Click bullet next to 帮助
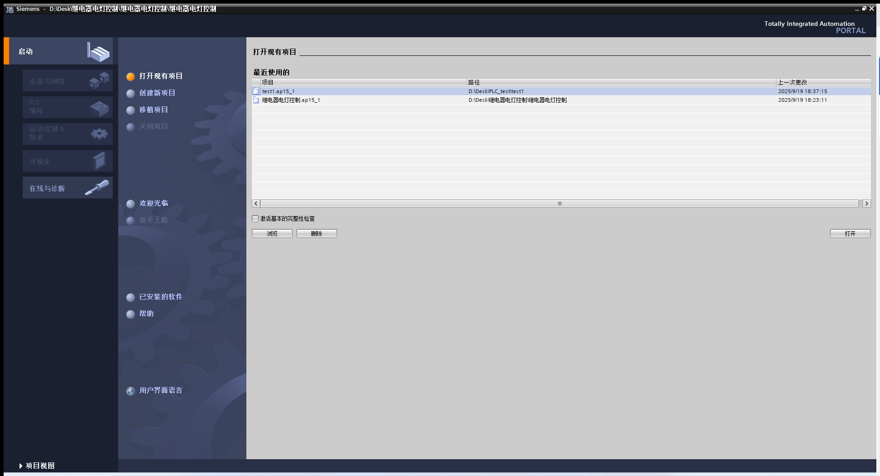This screenshot has height=476, width=880. point(130,314)
